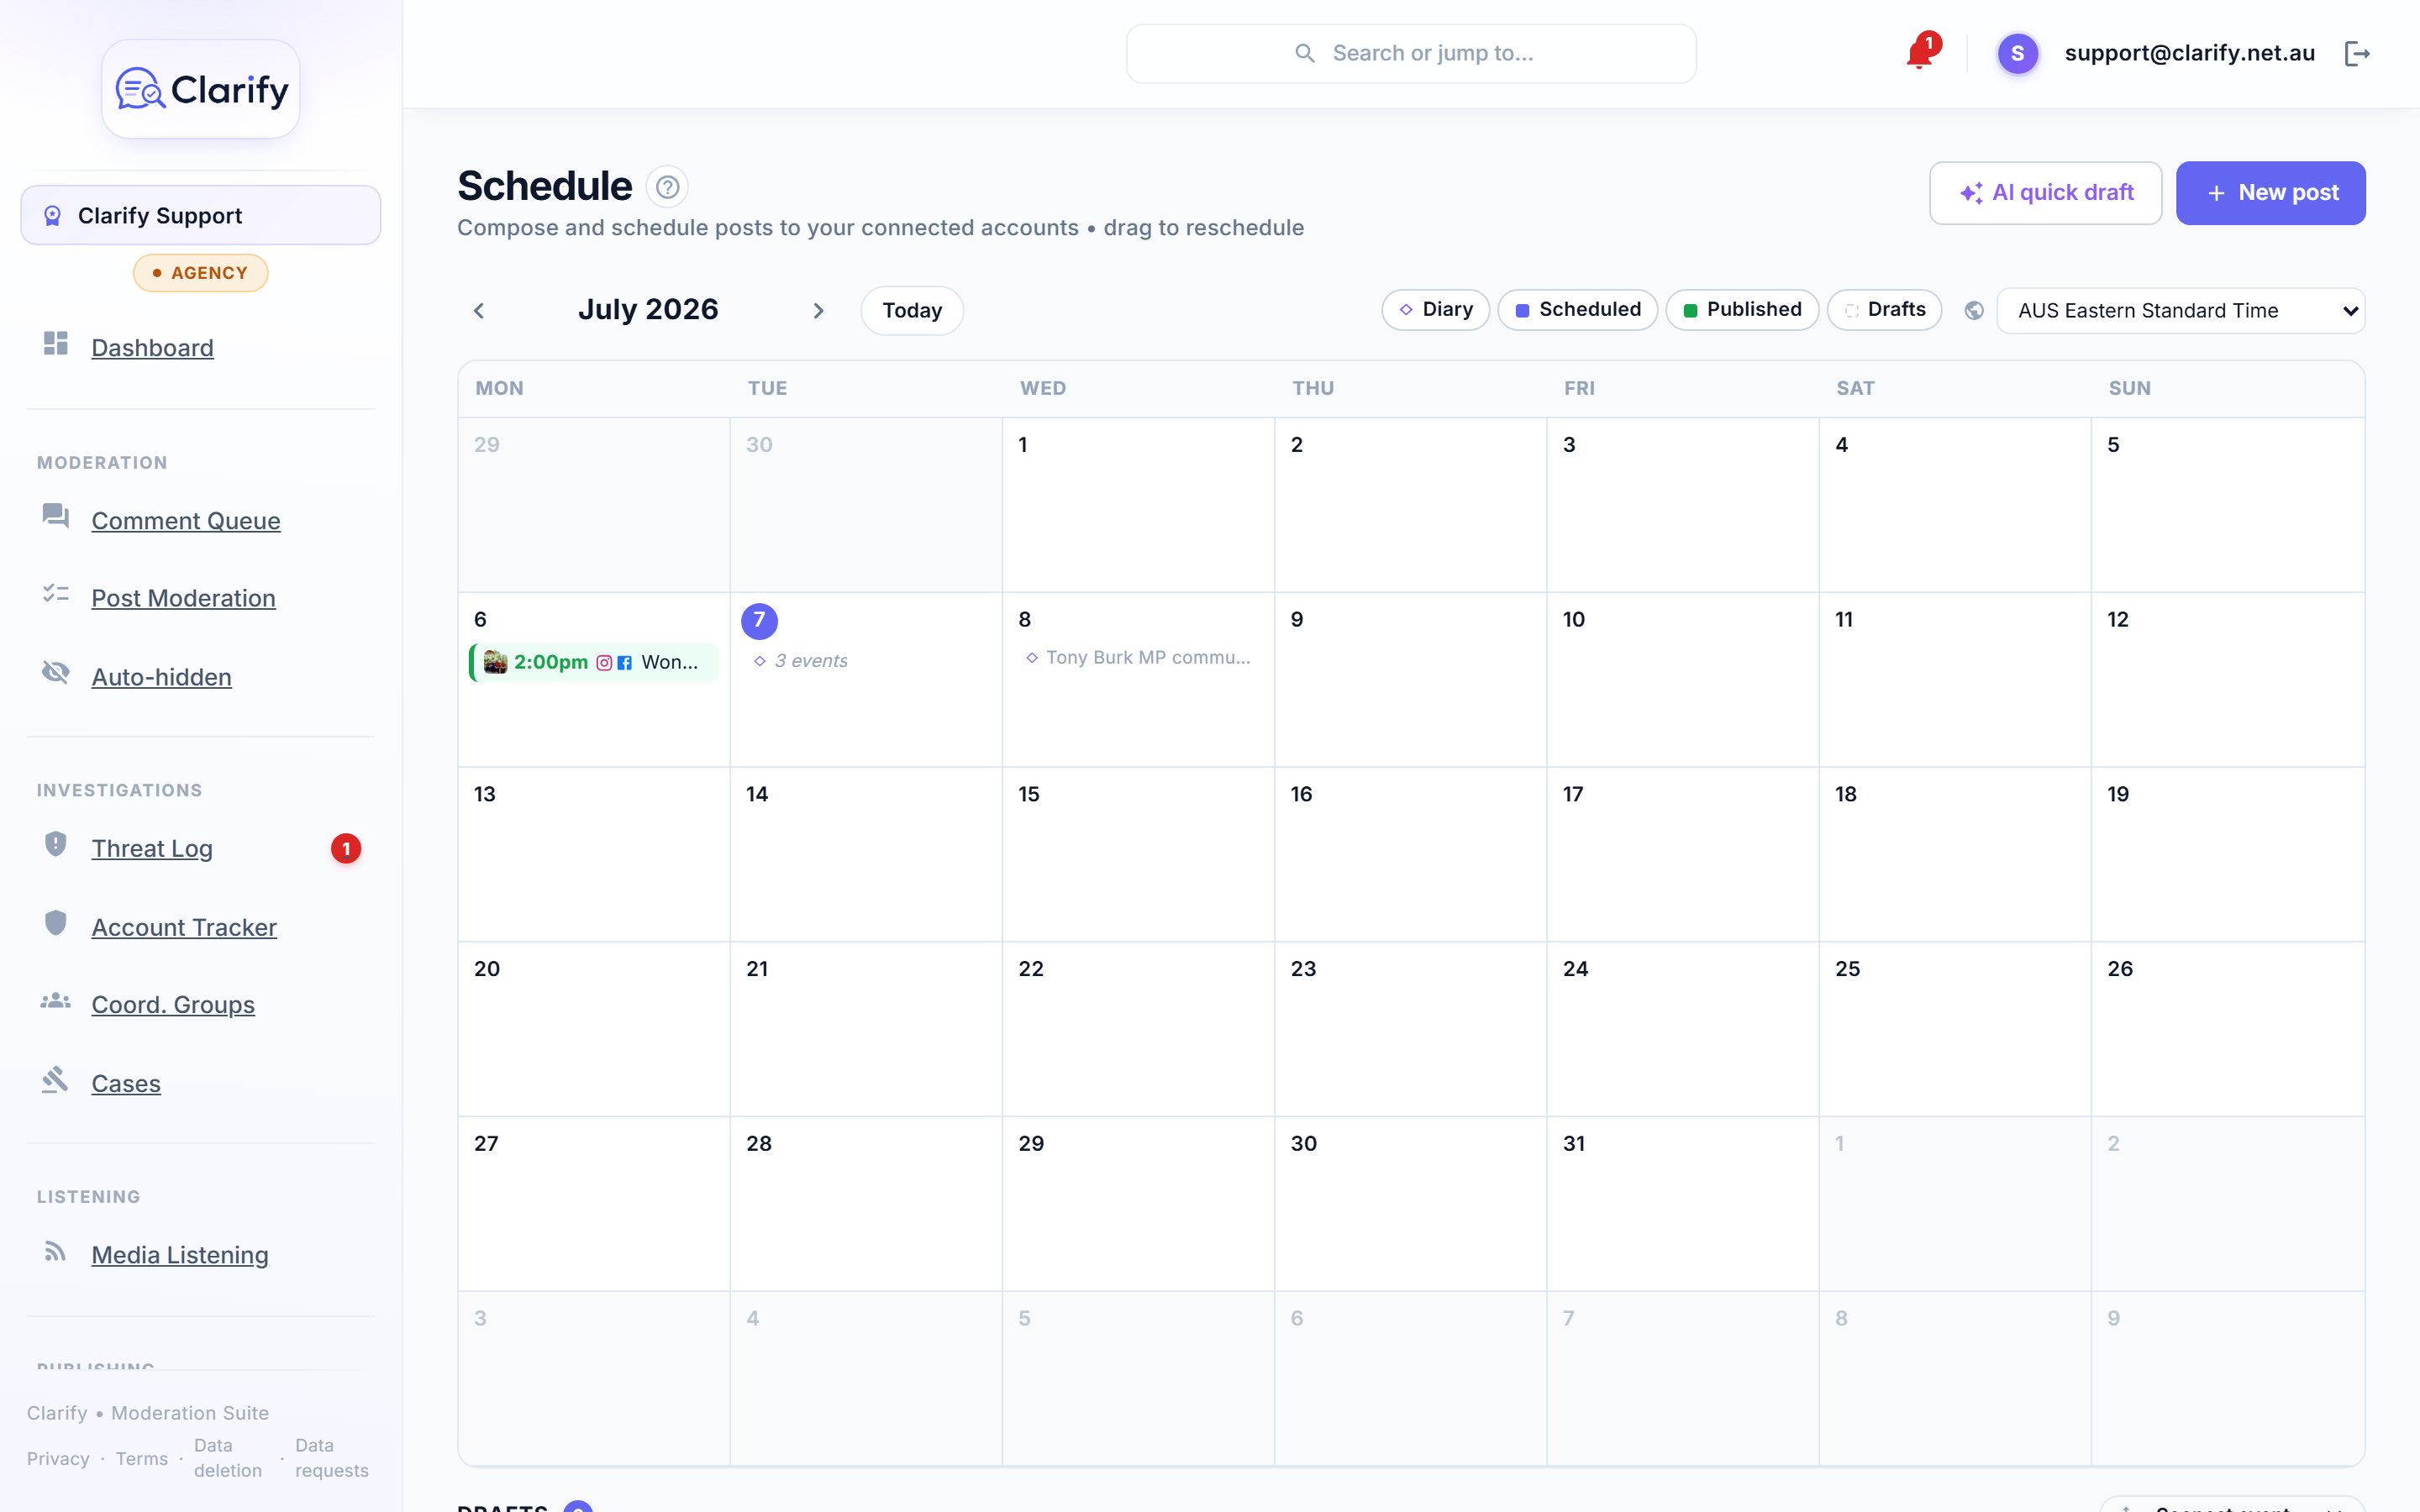2420x1512 pixels.
Task: Select July 15 day cell
Action: (1138, 854)
